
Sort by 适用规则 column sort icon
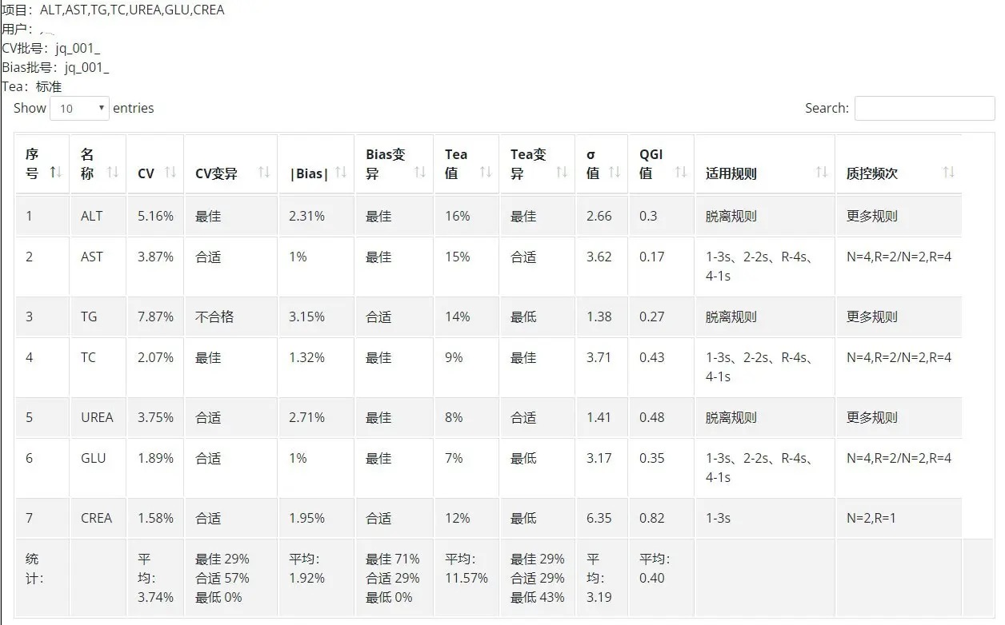click(x=822, y=172)
